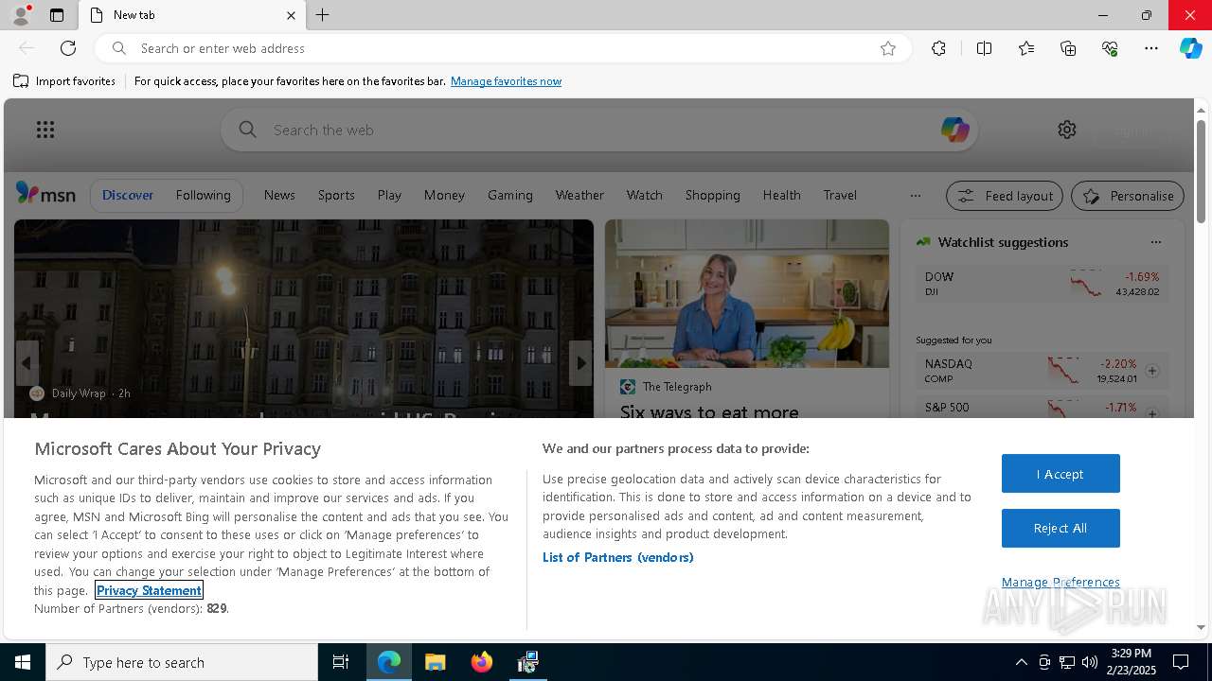Click Reject All cookies button
This screenshot has height=681, width=1212.
1060,528
